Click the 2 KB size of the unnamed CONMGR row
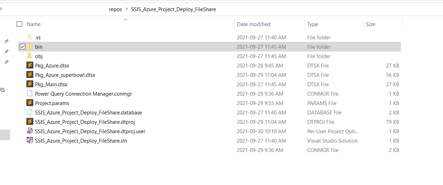The image size is (443, 185). (394, 150)
